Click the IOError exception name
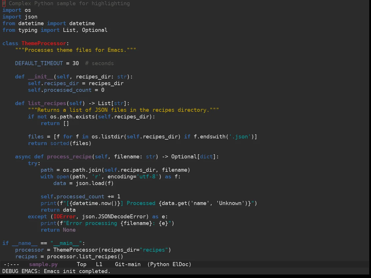371x278 pixels. (64, 217)
